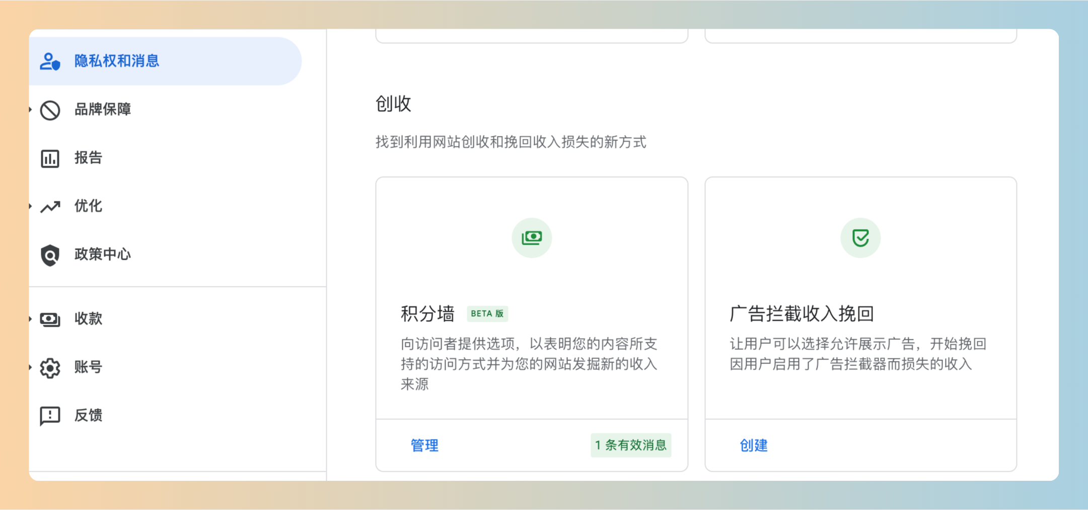
Task: Click the 广告拦截收入挽回 card title
Action: [x=801, y=314]
